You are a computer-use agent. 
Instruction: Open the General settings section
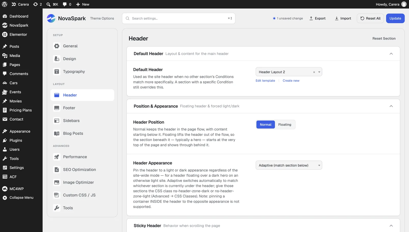pos(82,46)
